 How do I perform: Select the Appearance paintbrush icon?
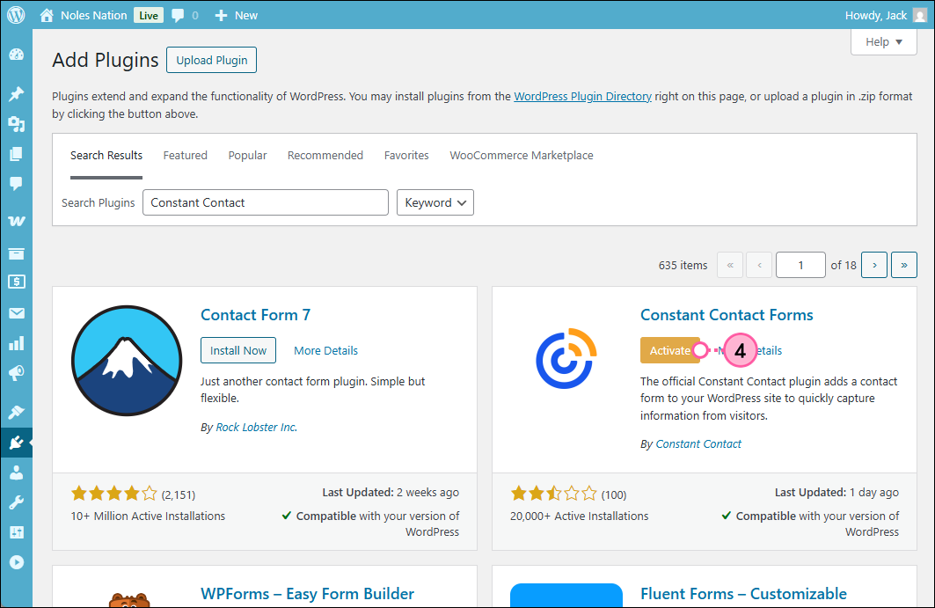coord(17,412)
